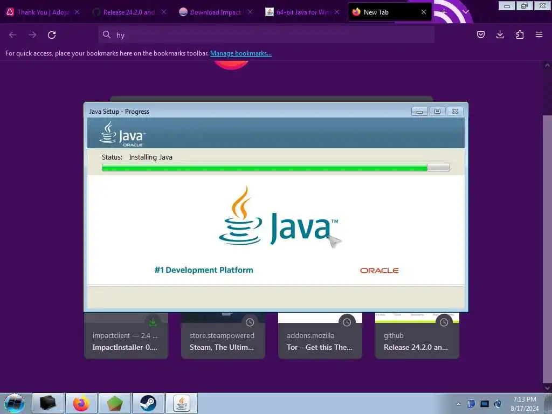
Task: Minimize the Firefox browser window
Action: click(507, 5)
